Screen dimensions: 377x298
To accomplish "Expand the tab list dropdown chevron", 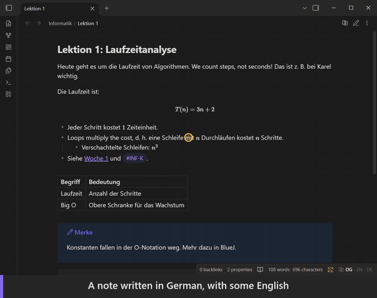I will tap(305, 8).
